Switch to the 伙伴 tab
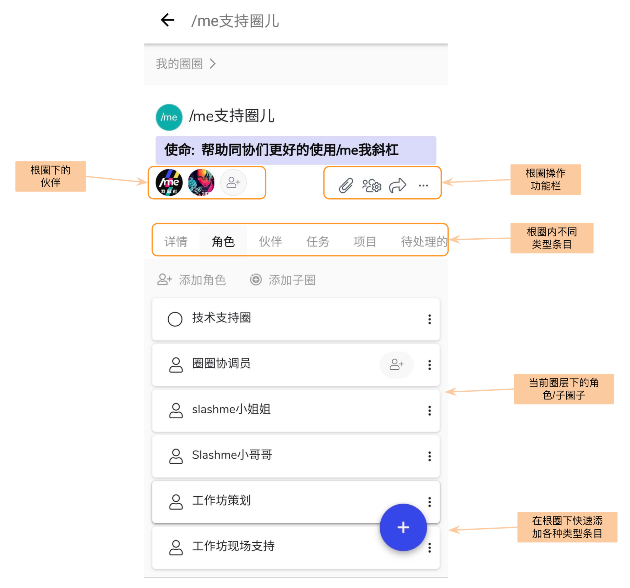Viewport: 630px width, 588px height. (270, 241)
